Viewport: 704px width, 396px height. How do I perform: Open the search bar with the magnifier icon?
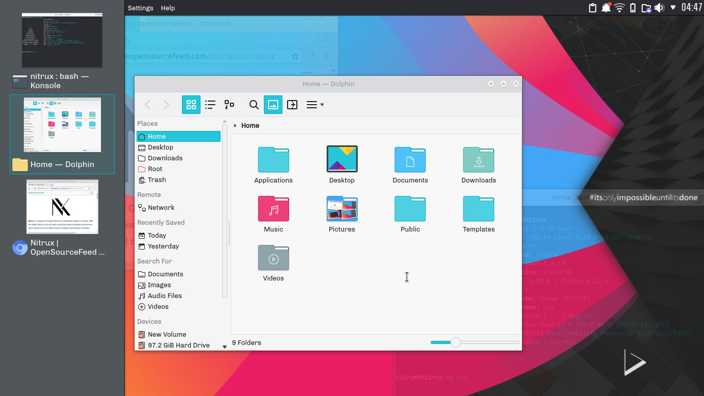(x=254, y=104)
